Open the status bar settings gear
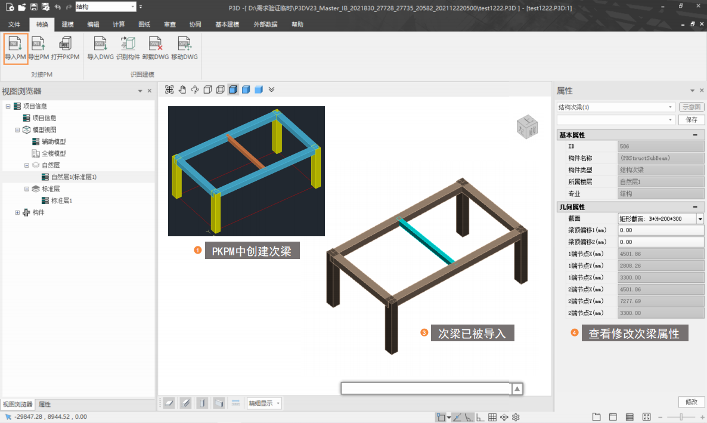This screenshot has width=707, height=423. 516,417
